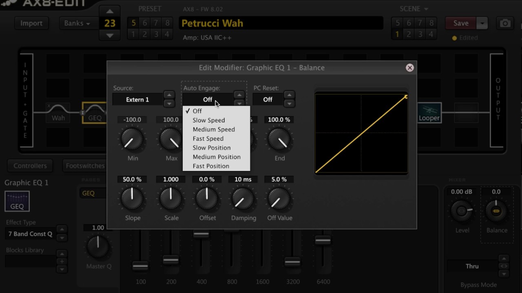The width and height of the screenshot is (522, 293).
Task: Choose Slow Position option
Action: [216, 148]
